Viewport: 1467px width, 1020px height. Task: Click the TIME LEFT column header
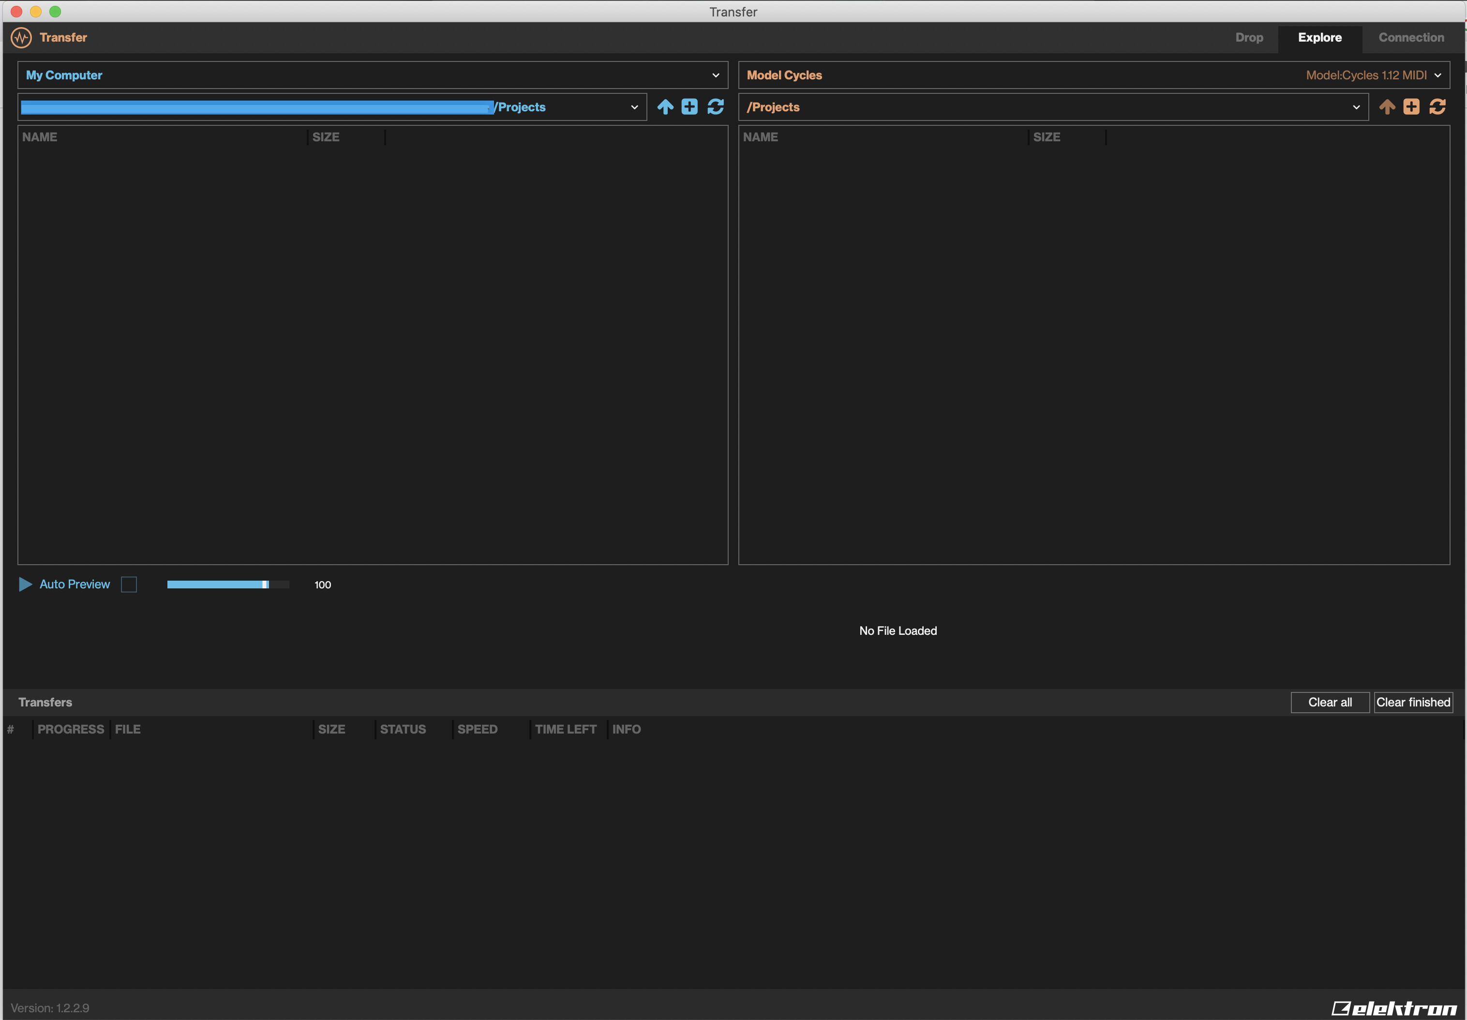tap(566, 729)
